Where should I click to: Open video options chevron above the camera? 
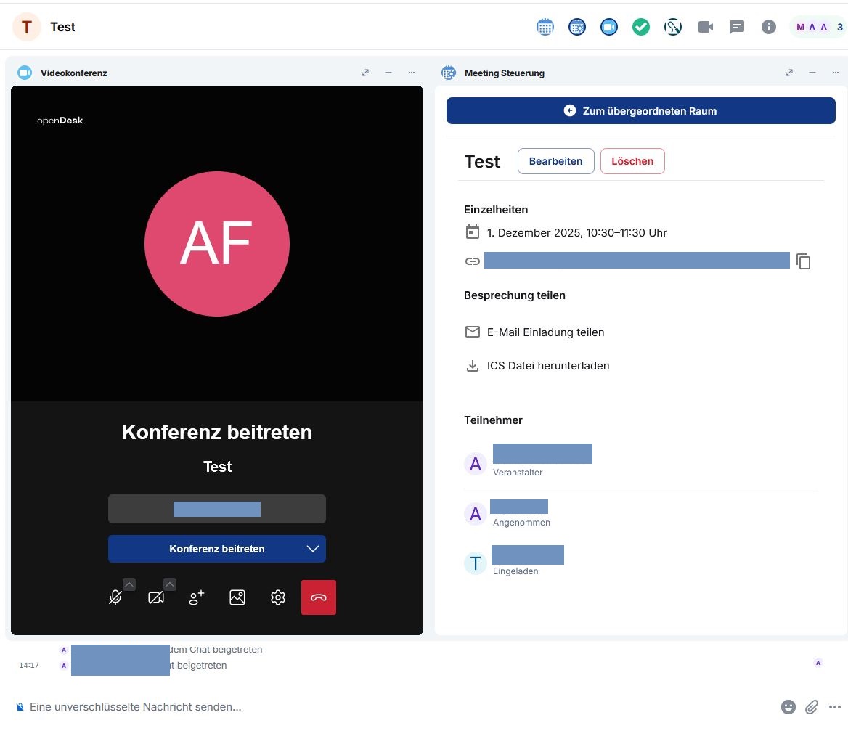pyautogui.click(x=170, y=584)
